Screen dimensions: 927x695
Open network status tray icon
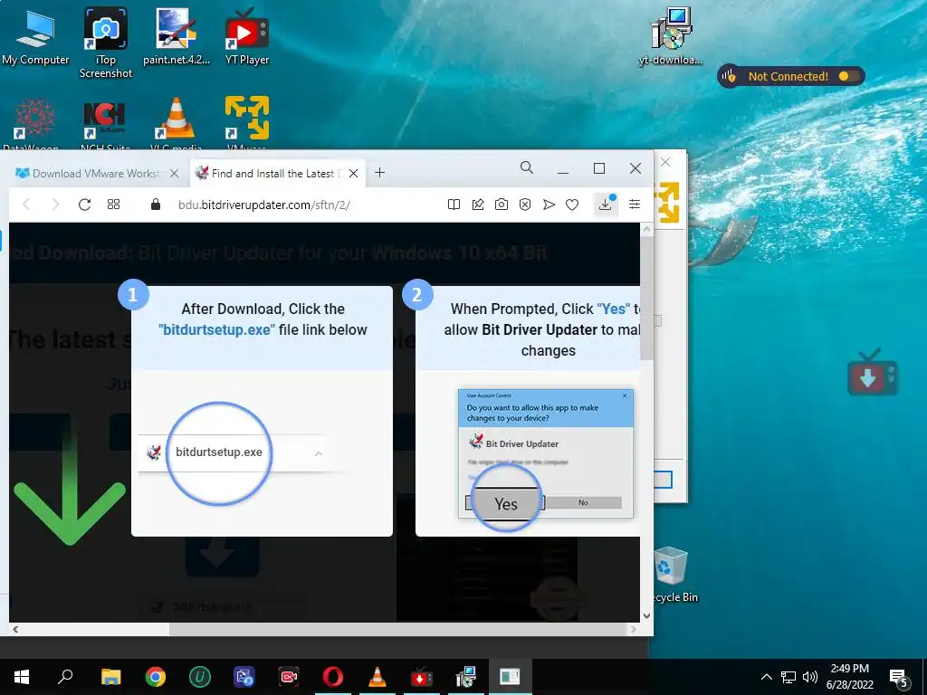tap(788, 677)
